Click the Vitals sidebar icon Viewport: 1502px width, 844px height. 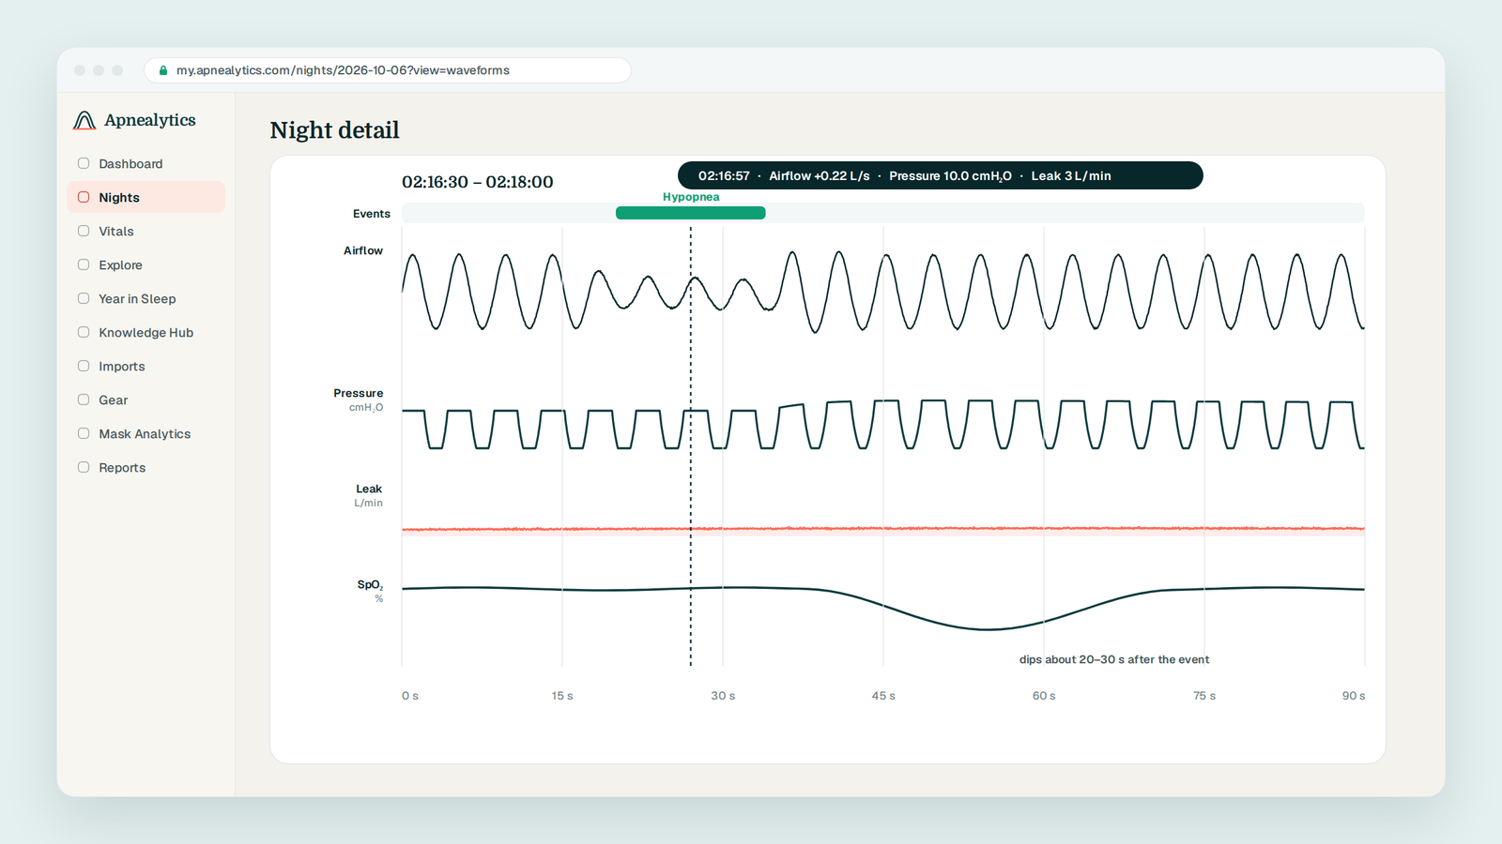84,231
